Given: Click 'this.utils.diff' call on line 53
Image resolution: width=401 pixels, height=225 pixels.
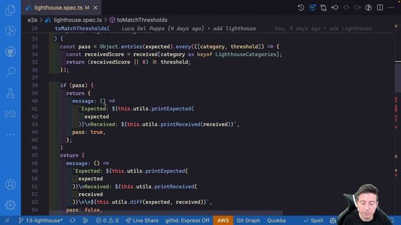Looking at the screenshot, I should (120, 202).
